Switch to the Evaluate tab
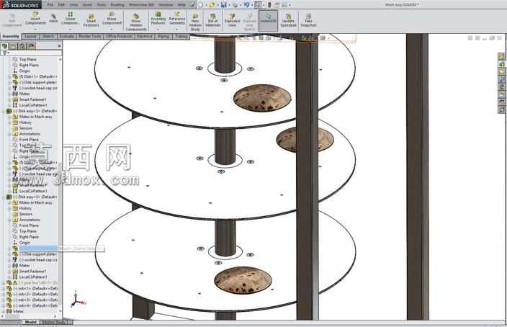 coord(66,36)
